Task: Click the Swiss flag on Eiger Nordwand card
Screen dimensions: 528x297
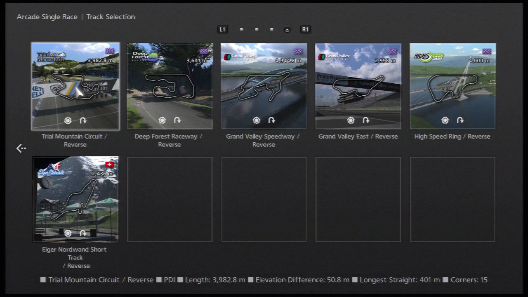Action: [109, 164]
